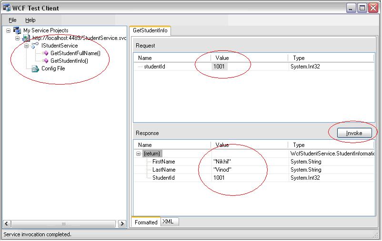This screenshot has width=382, height=241.
Task: Select the GetStudentInfo tab
Action: pyautogui.click(x=150, y=30)
